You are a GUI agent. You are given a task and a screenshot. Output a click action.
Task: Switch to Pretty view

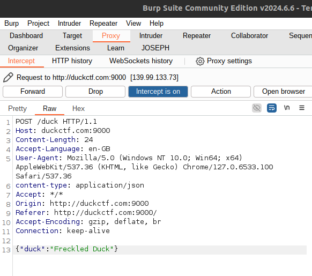18,109
